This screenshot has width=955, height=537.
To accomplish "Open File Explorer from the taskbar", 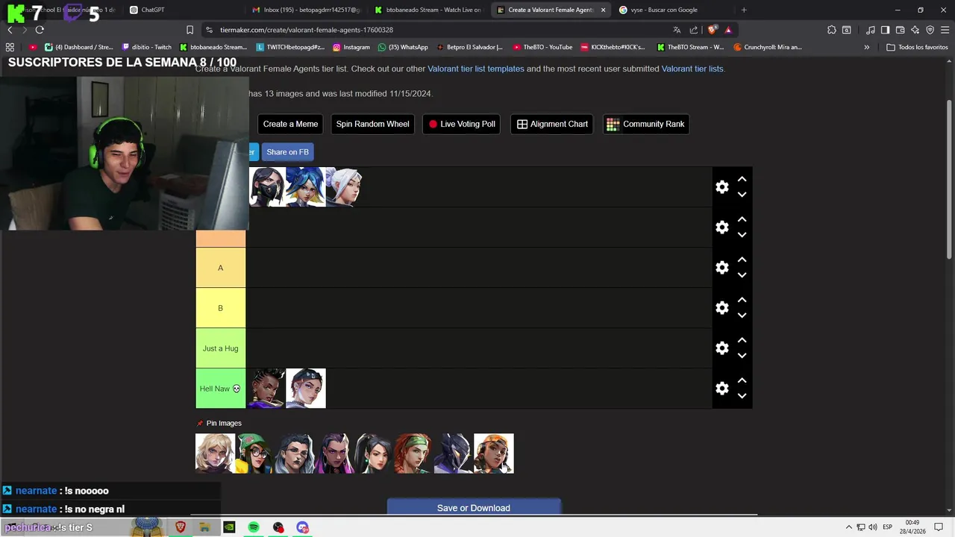I will coord(204,527).
